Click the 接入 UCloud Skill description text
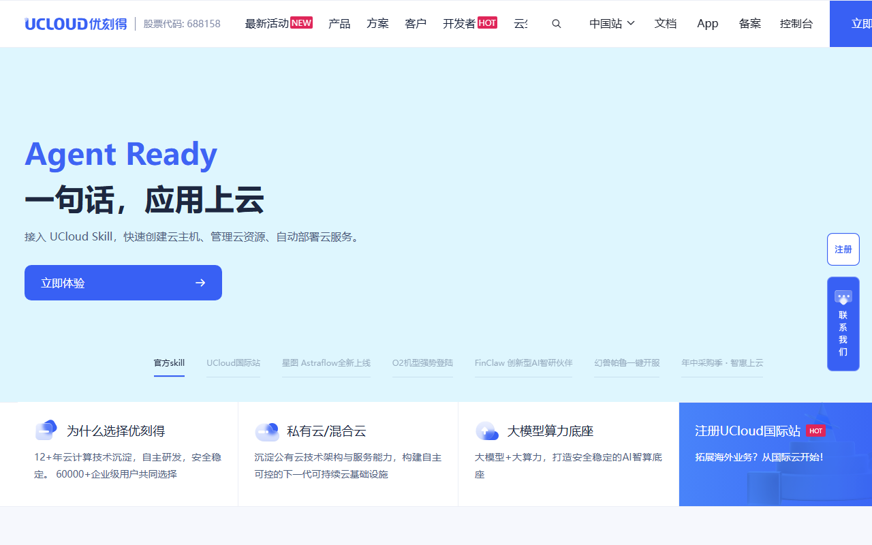872x545 pixels. [x=193, y=237]
